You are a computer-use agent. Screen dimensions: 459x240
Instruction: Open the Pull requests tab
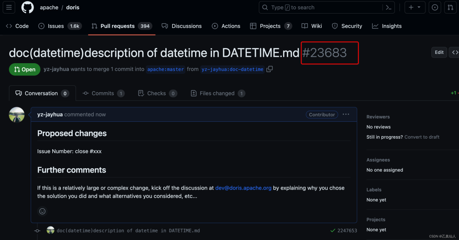122,26
